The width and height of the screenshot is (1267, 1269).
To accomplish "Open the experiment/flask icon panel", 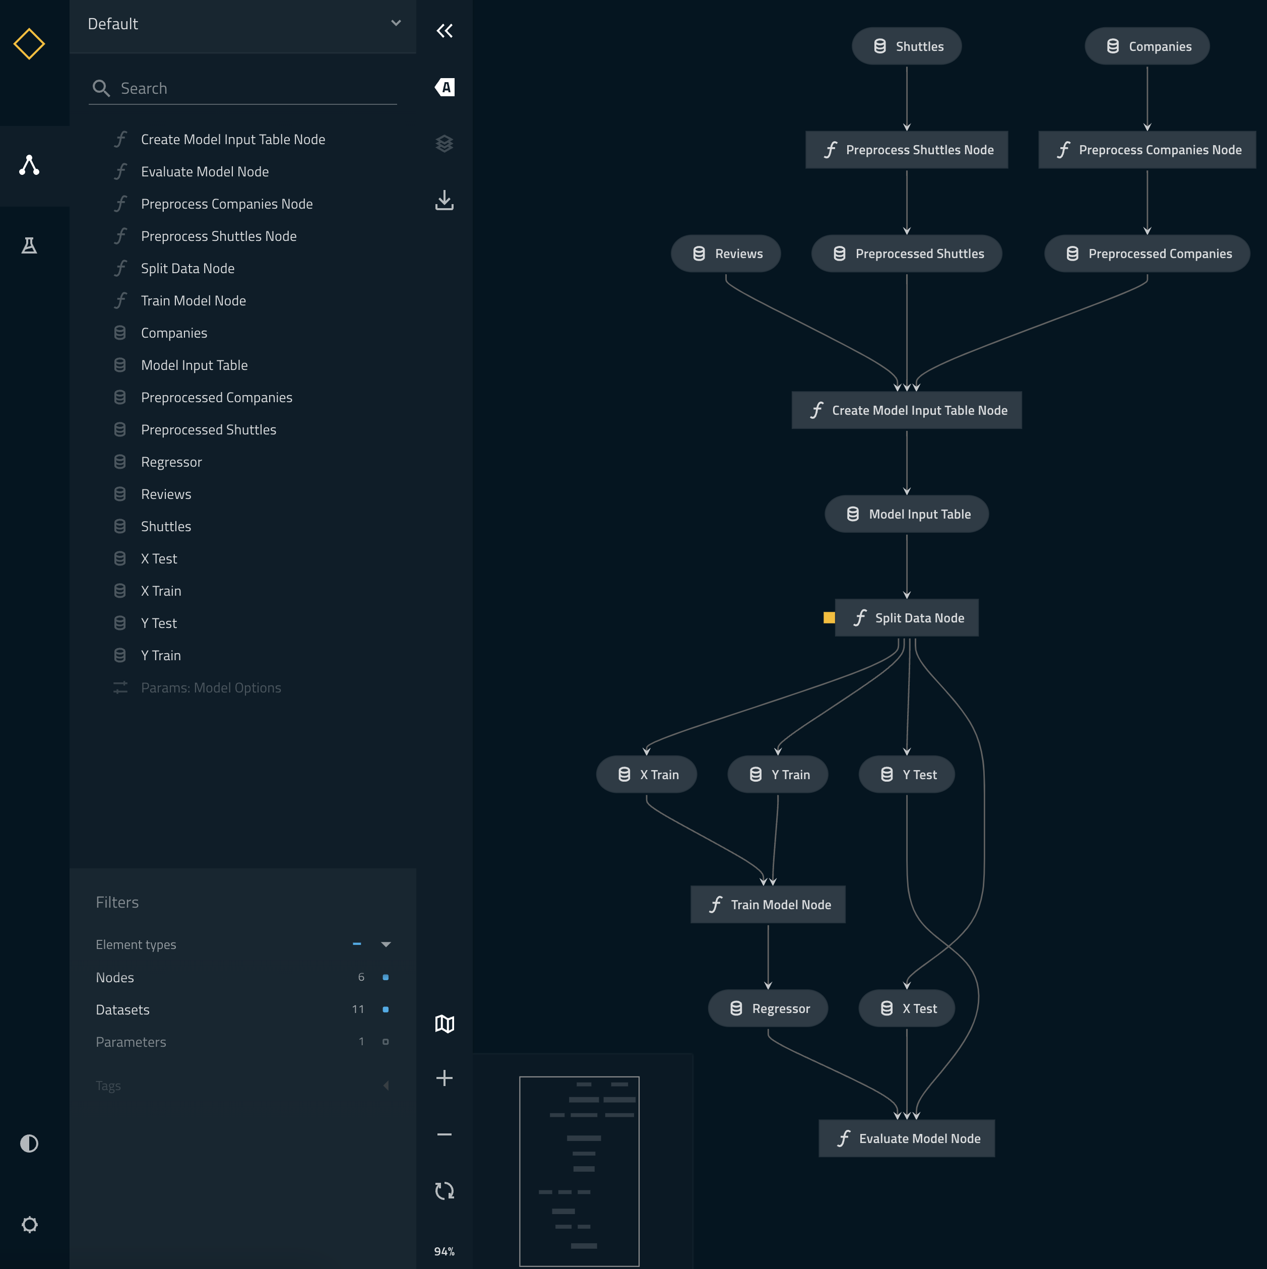I will [29, 243].
